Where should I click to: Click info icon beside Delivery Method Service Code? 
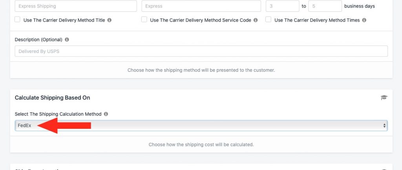pos(256,20)
